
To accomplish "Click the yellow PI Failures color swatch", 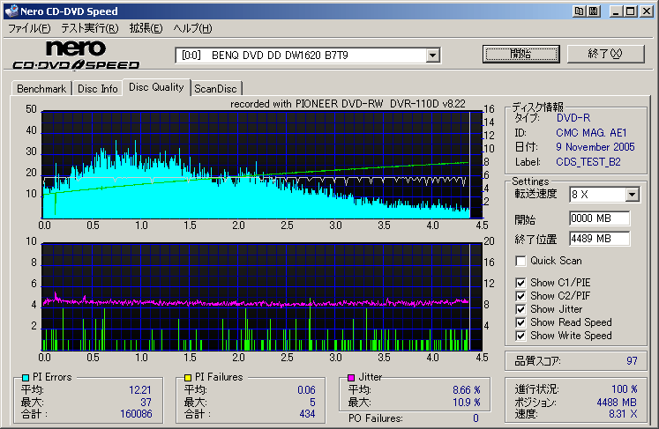I will [188, 378].
